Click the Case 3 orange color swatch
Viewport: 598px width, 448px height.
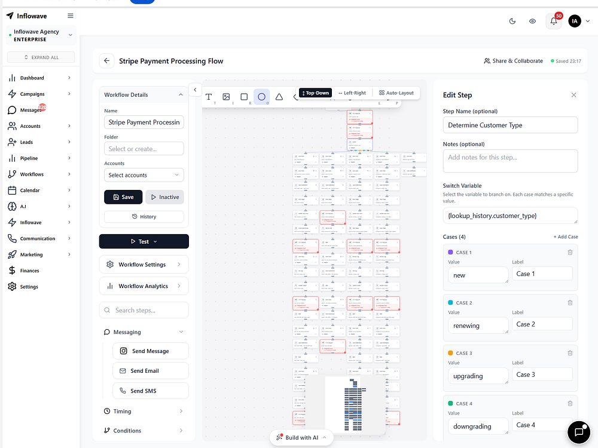450,353
